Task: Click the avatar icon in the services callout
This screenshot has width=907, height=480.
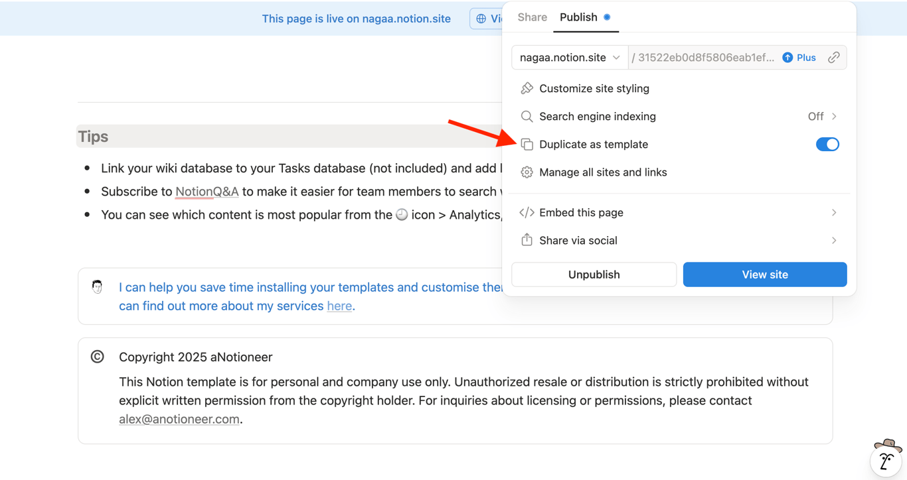Action: (x=97, y=287)
